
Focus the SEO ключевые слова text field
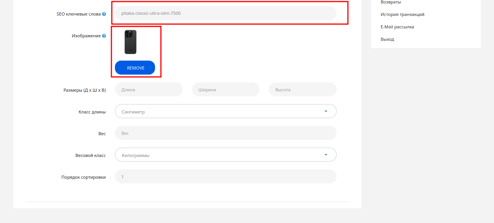[x=225, y=13]
